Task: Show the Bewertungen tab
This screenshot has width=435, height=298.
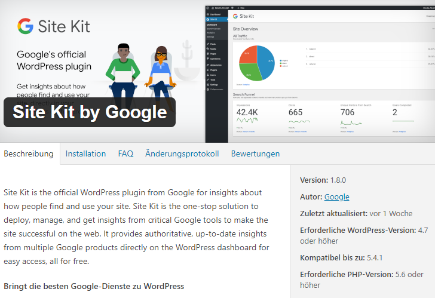Action: (255, 153)
